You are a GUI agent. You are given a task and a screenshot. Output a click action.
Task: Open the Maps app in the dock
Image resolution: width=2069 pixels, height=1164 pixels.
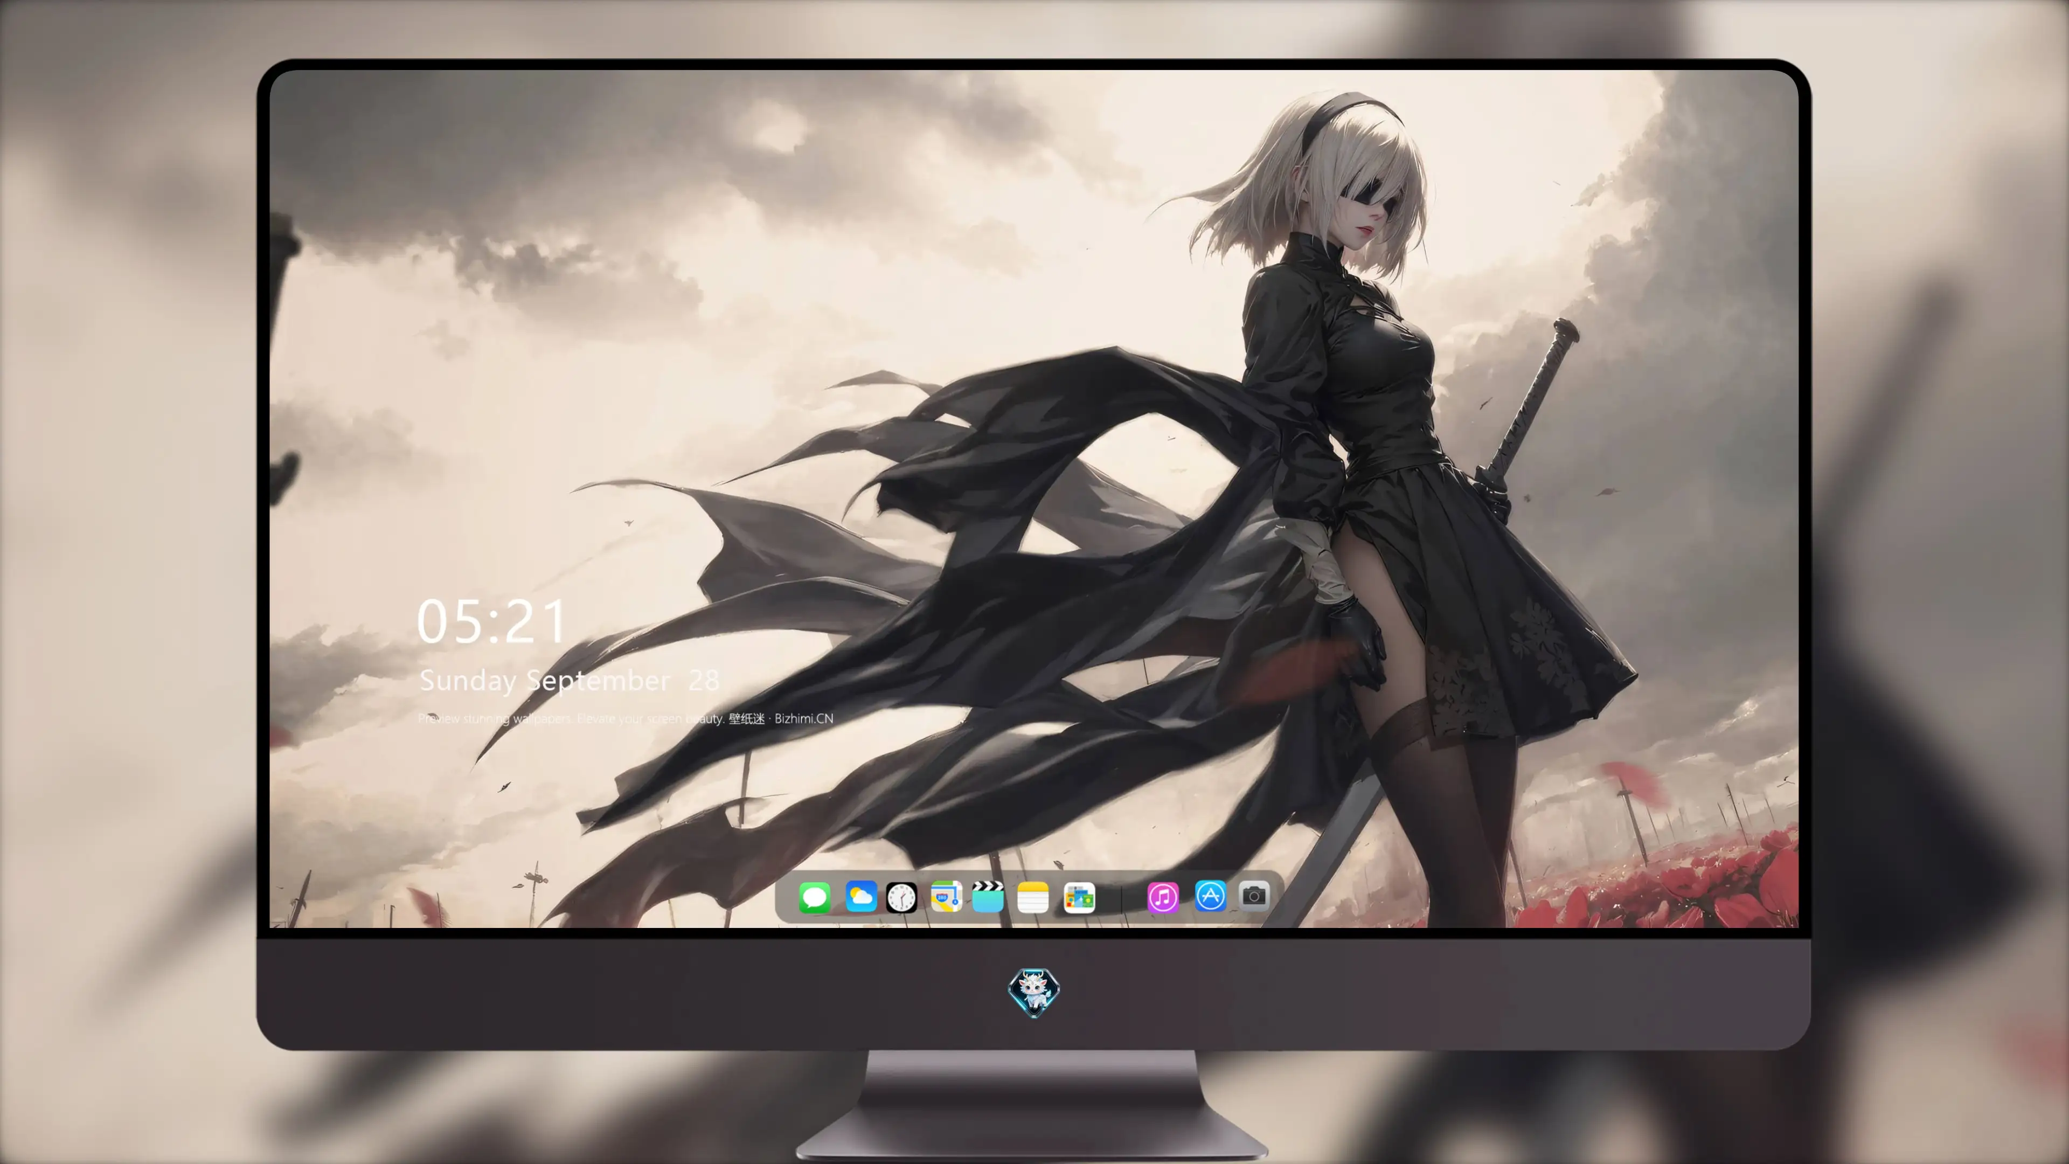(x=946, y=897)
